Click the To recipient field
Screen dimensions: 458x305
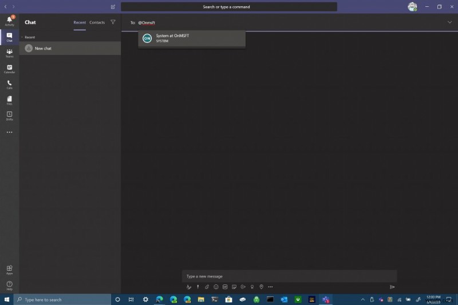[289, 22]
